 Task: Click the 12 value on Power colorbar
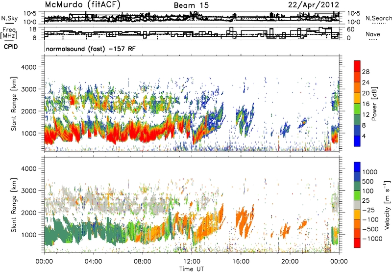(366, 115)
